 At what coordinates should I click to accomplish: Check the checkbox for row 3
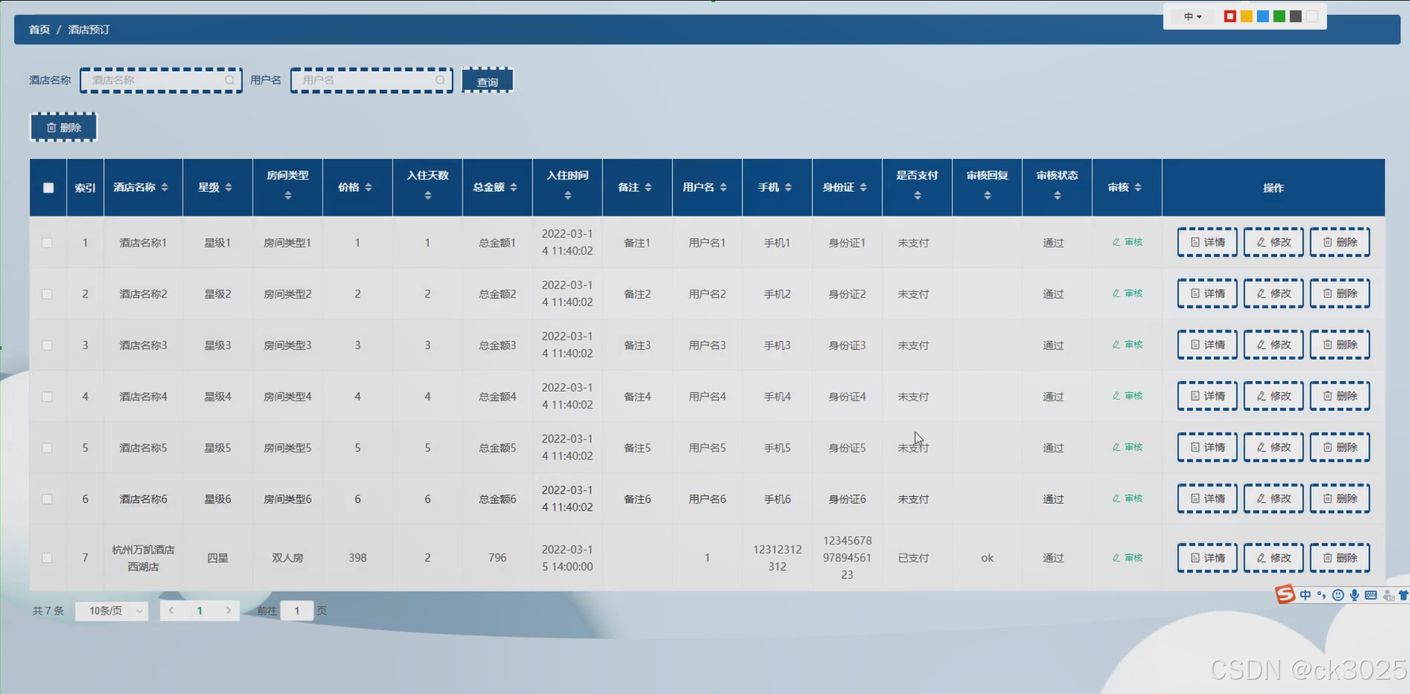tap(47, 345)
